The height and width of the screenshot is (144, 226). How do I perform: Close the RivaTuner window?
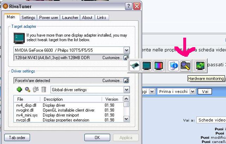tap(137, 6)
